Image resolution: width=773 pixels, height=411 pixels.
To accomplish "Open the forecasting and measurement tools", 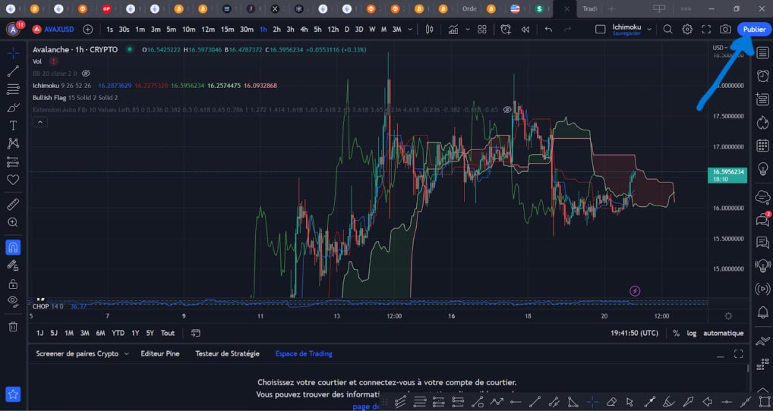I will [x=13, y=162].
